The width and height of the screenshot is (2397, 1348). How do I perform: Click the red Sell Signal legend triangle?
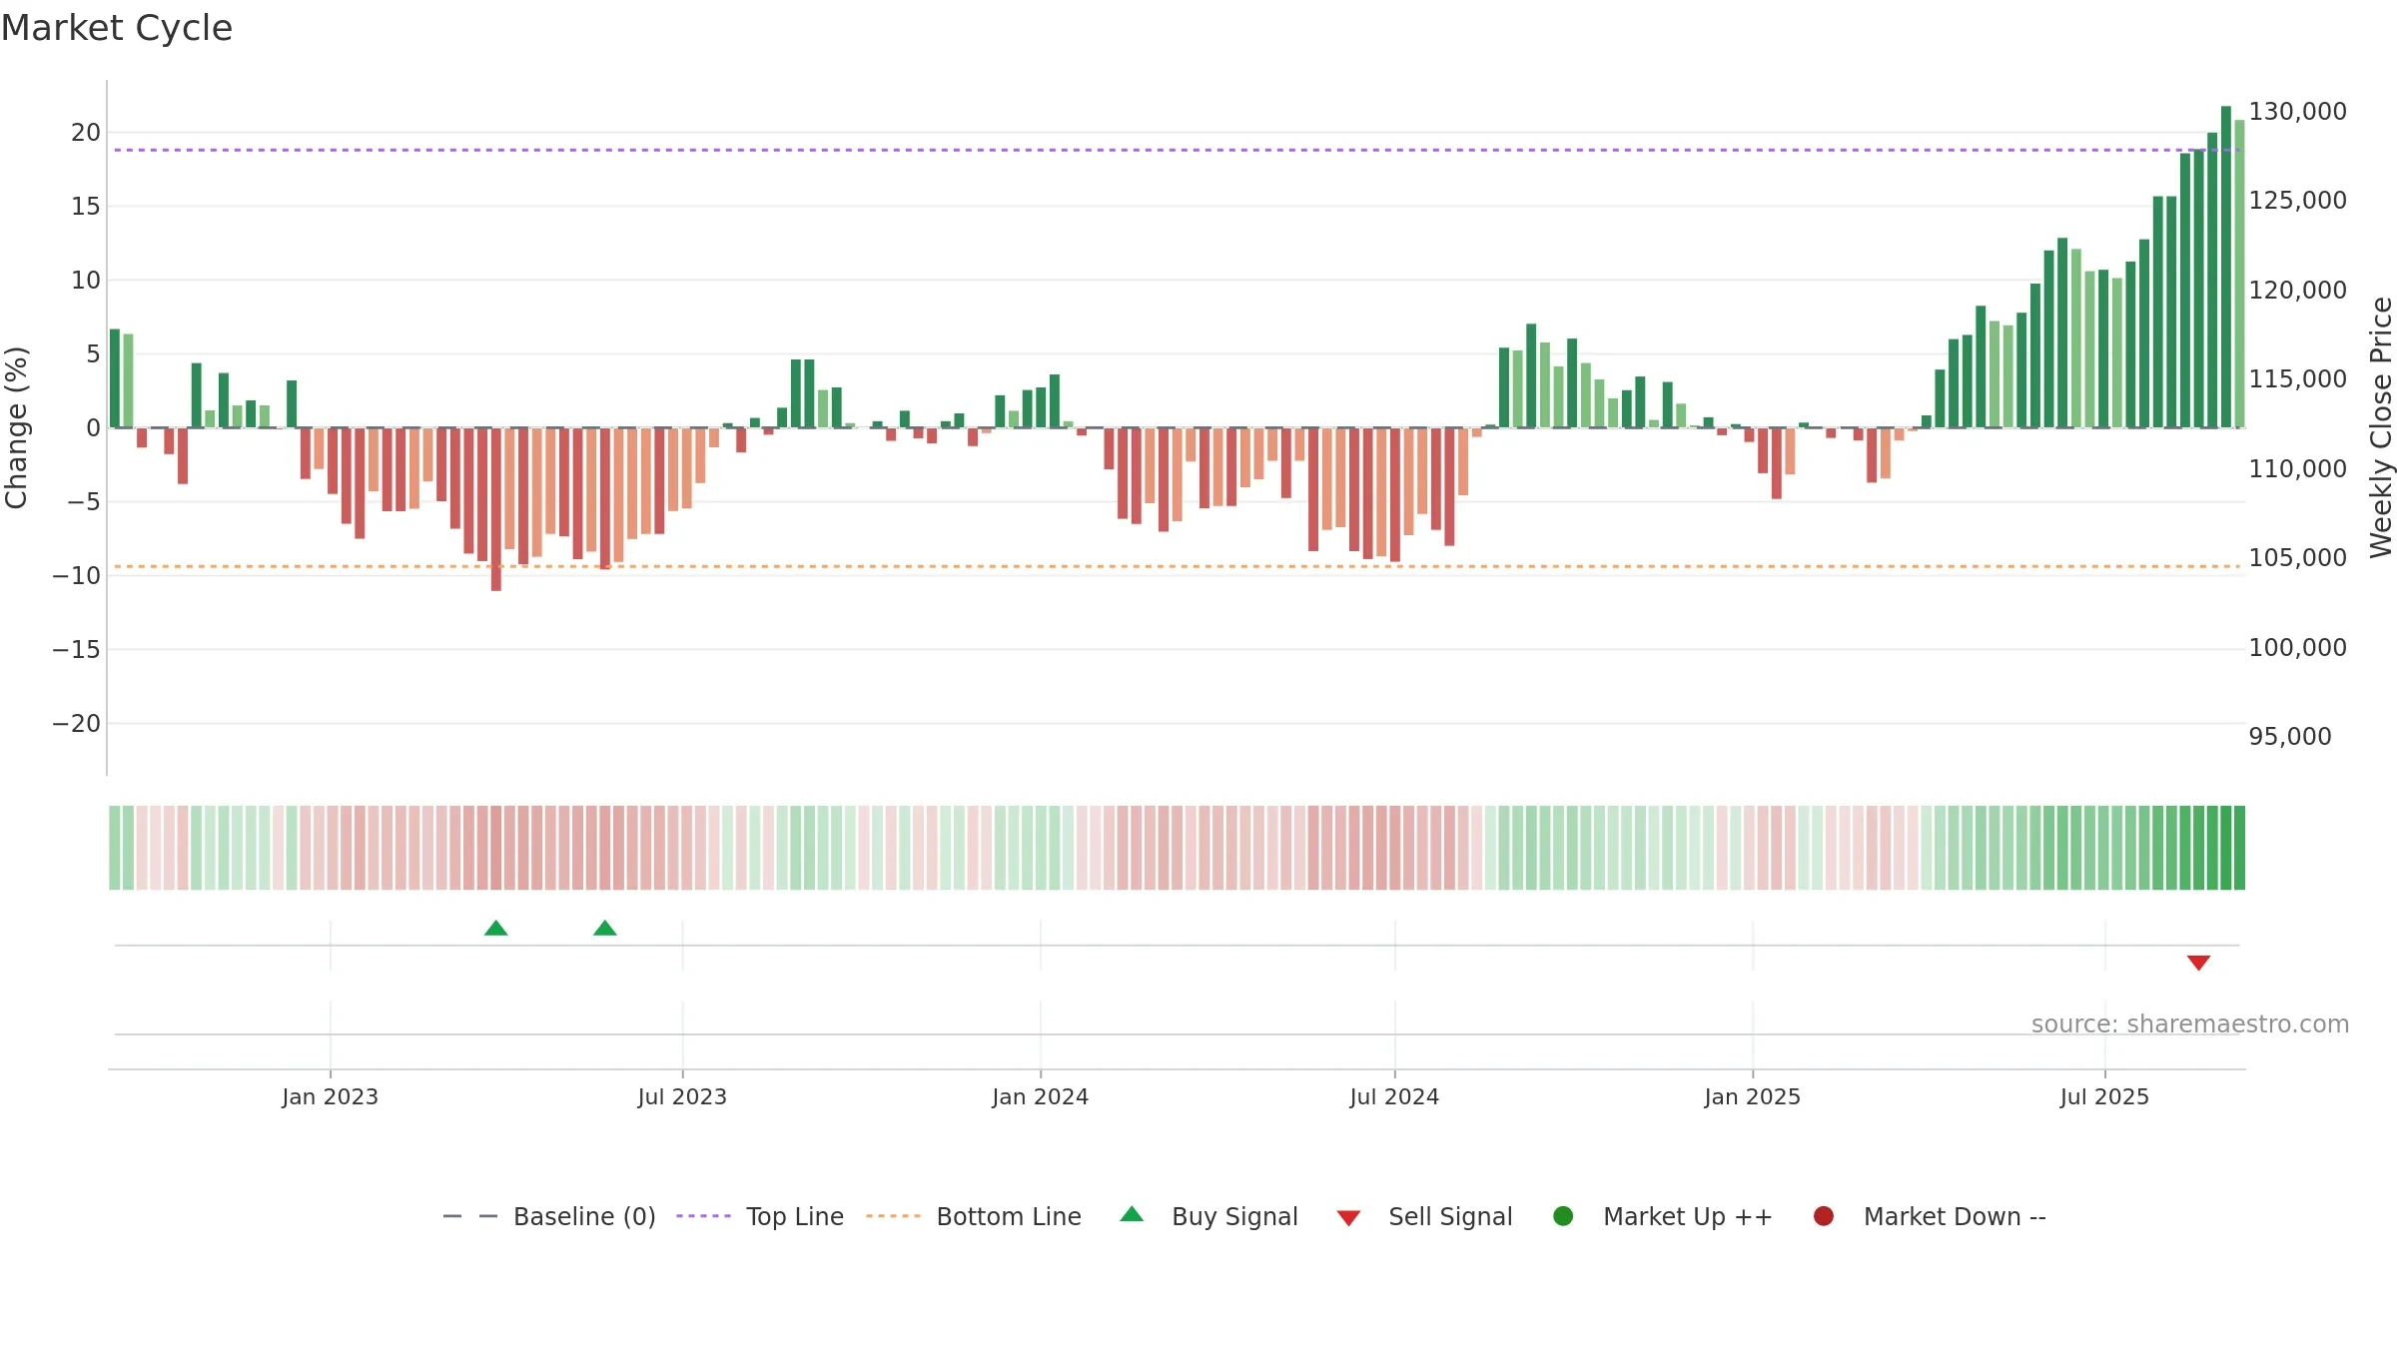[x=1348, y=1218]
